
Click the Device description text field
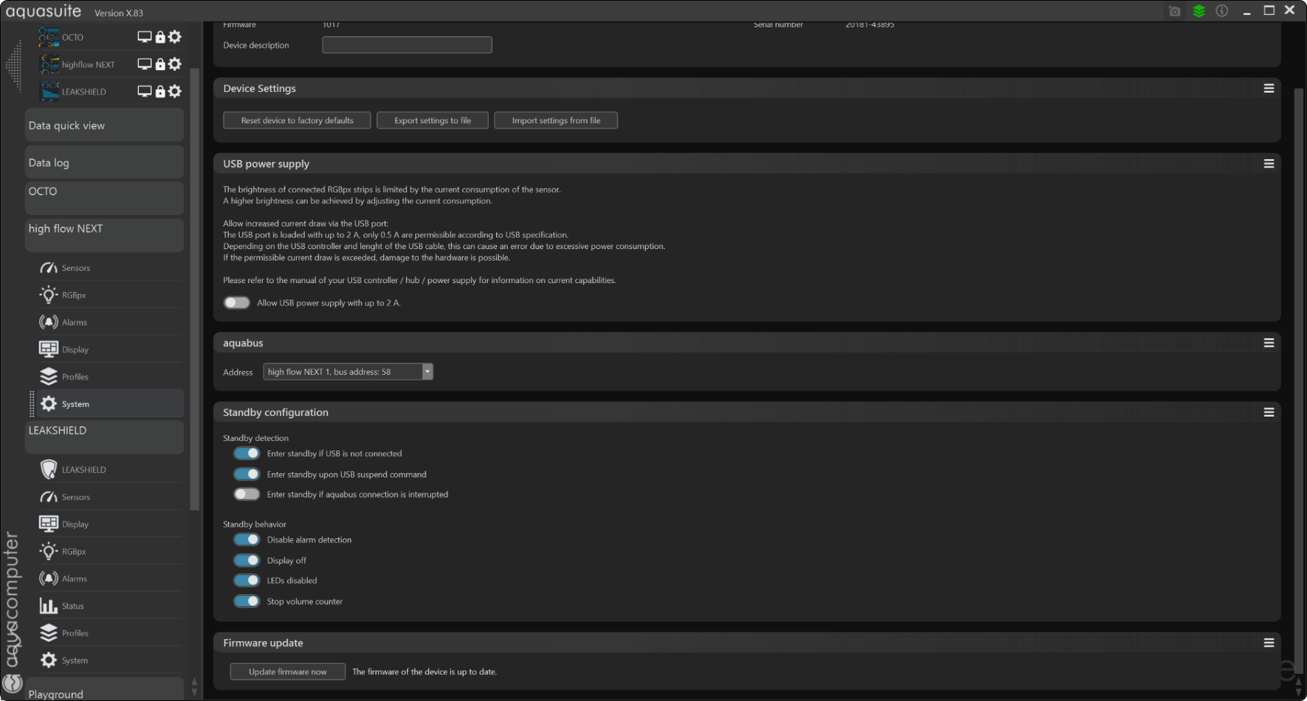coord(407,45)
